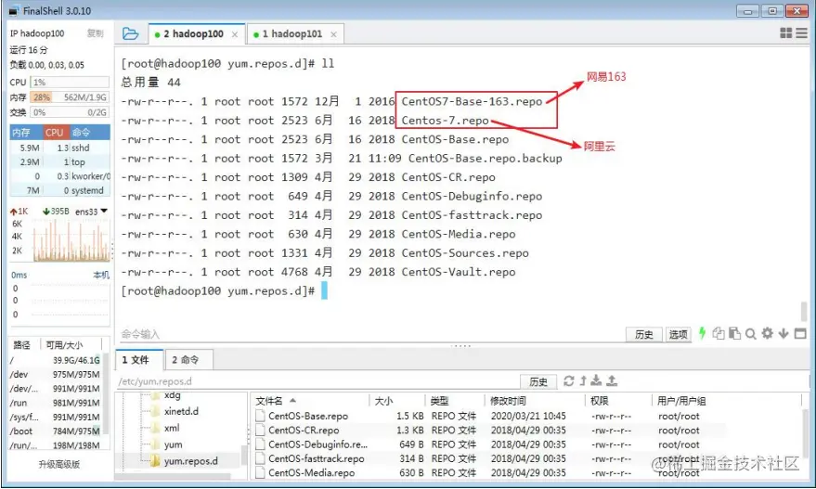
Task: Open the connection manager folder icon
Action: click(x=130, y=33)
